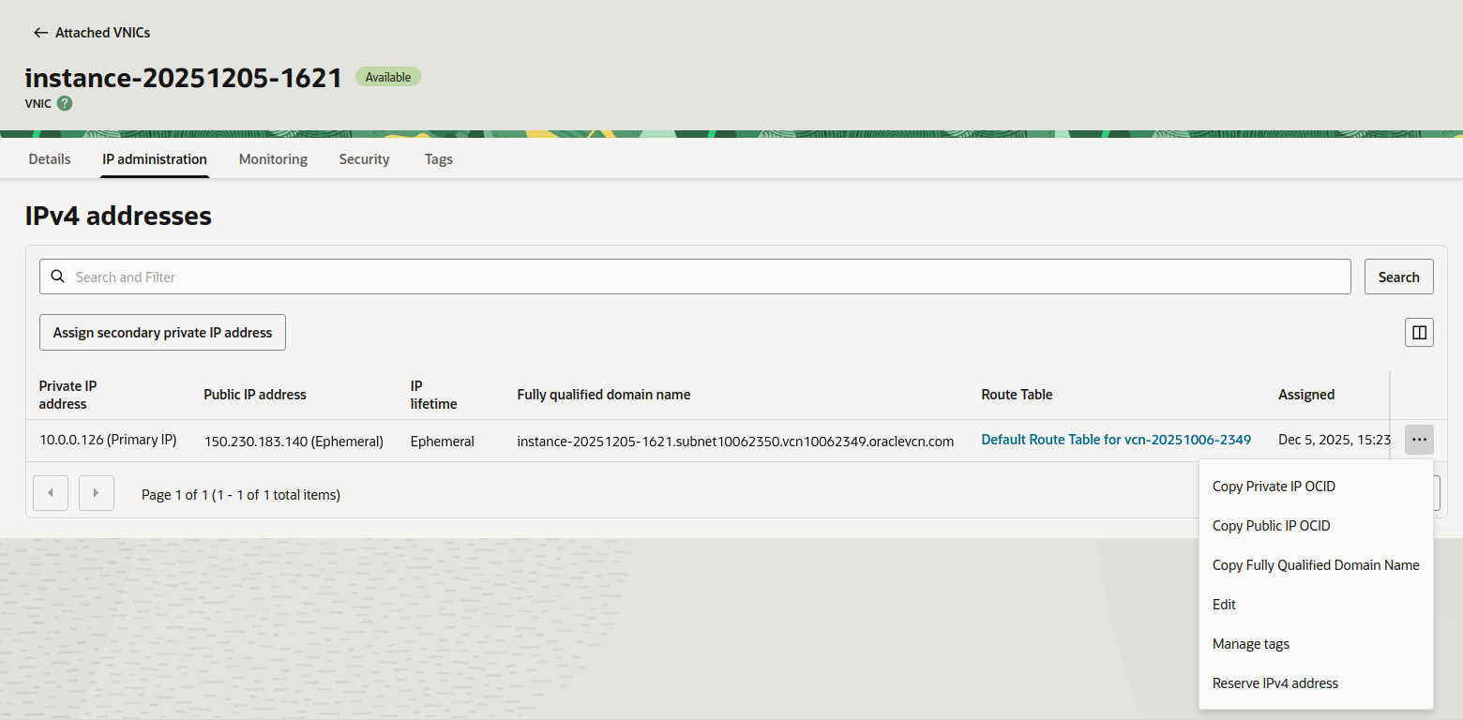
Task: Open the column layout manager icon
Action: click(x=1419, y=332)
